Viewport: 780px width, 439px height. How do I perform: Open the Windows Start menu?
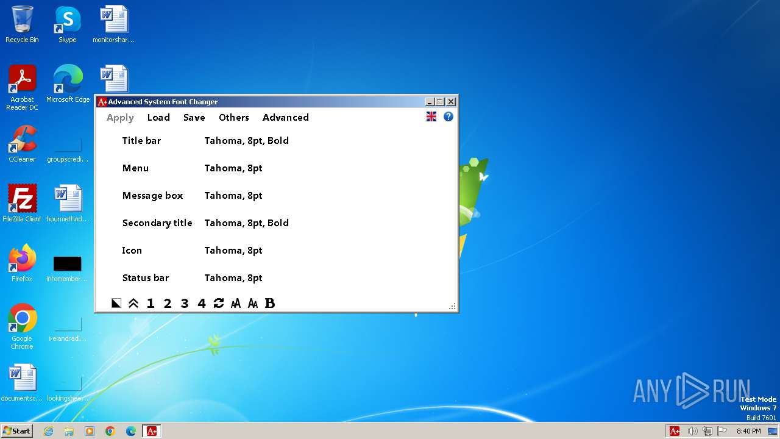point(17,431)
